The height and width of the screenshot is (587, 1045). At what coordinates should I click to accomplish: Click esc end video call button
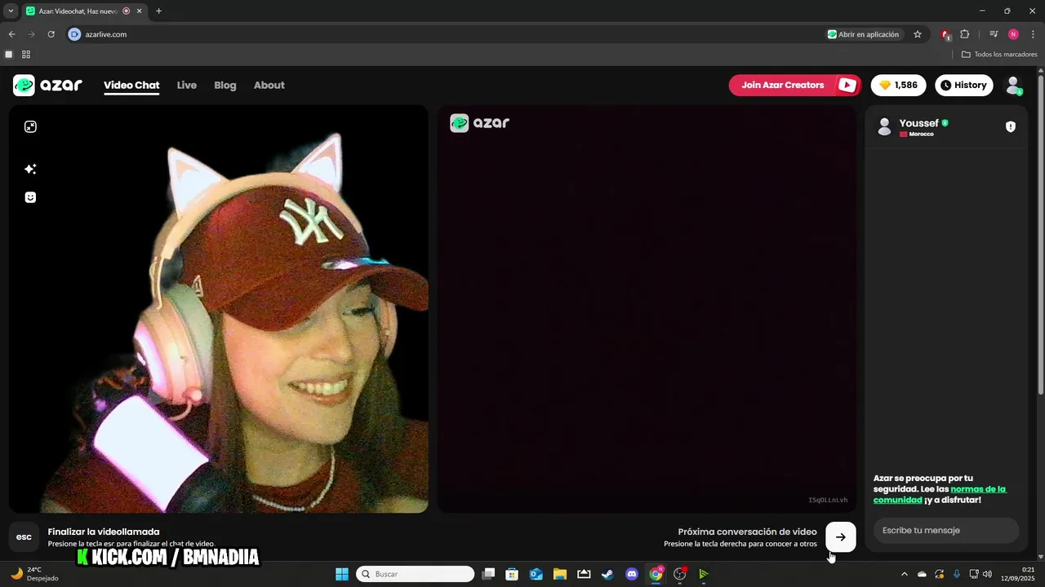pyautogui.click(x=24, y=536)
